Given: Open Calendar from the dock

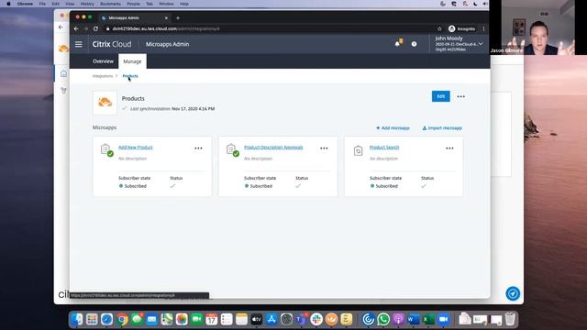Looking at the screenshot, I should pos(212,319).
